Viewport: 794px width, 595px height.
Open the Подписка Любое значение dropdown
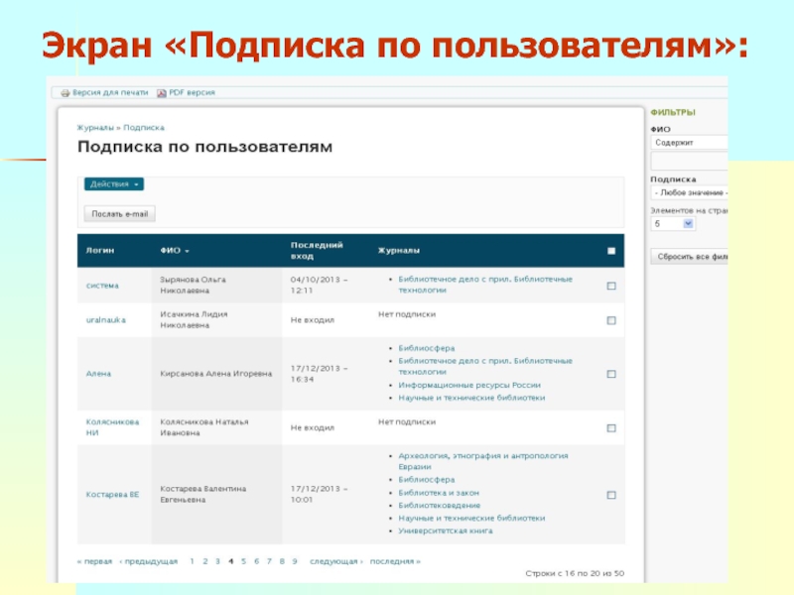coord(689,192)
